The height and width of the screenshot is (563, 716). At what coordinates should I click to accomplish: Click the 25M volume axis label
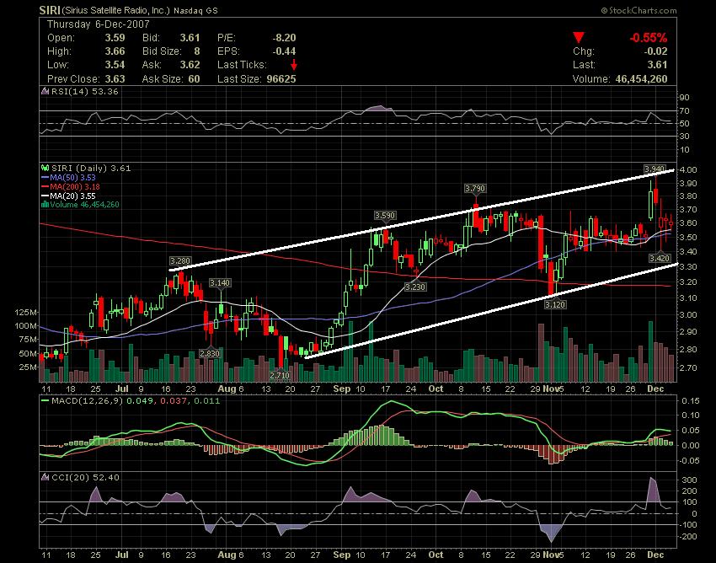(x=28, y=367)
